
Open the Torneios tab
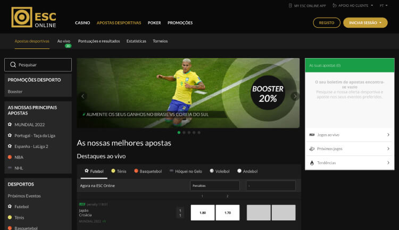160,41
